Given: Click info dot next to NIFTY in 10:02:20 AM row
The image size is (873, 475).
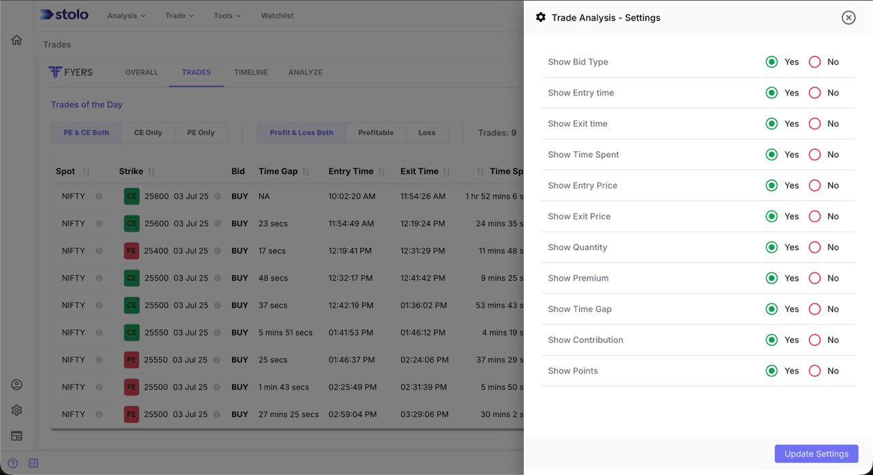Looking at the screenshot, I should tap(99, 196).
